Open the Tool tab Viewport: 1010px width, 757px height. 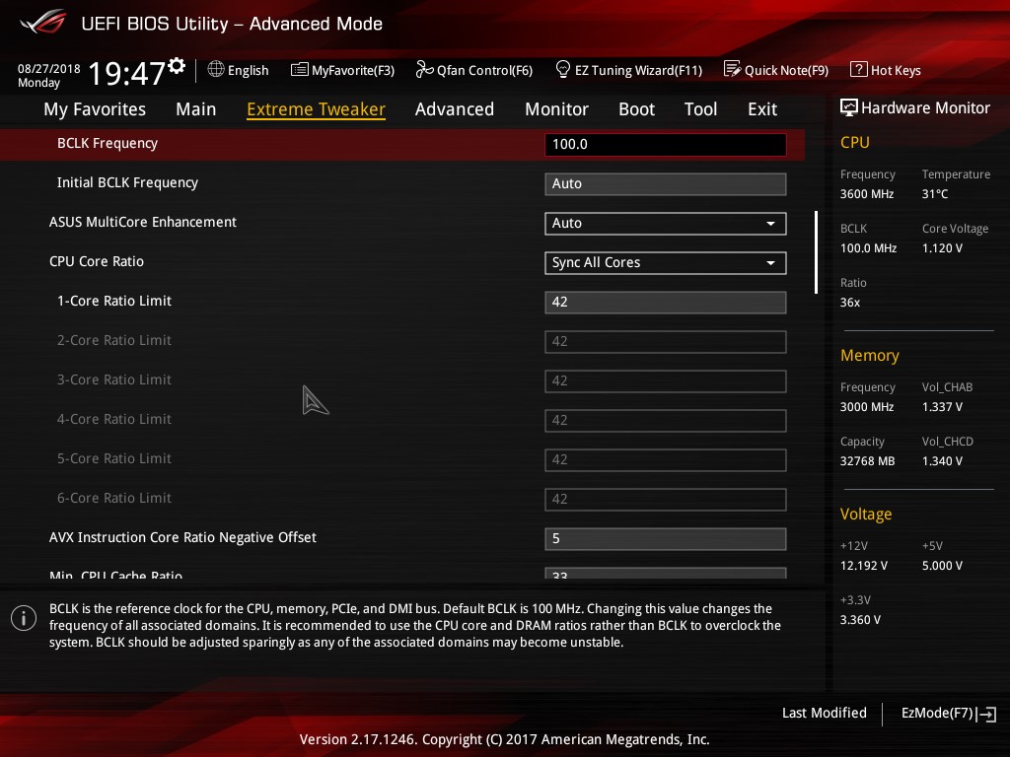coord(701,109)
